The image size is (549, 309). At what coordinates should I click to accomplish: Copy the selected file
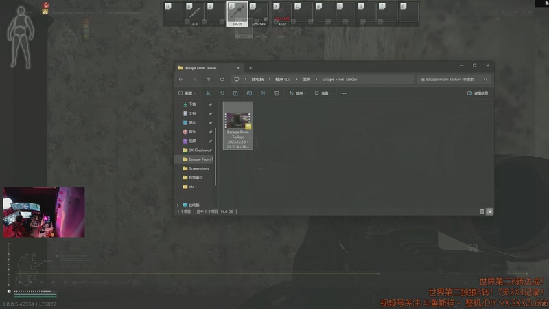(222, 93)
